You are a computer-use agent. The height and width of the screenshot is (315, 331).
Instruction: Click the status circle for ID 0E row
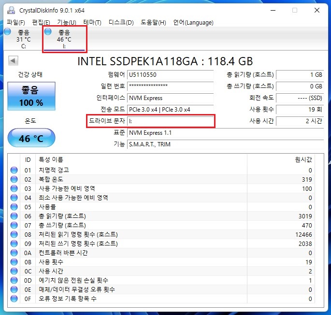pyautogui.click(x=14, y=289)
